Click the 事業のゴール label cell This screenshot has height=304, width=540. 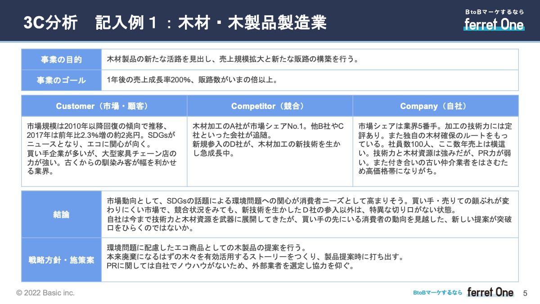pyautogui.click(x=61, y=80)
